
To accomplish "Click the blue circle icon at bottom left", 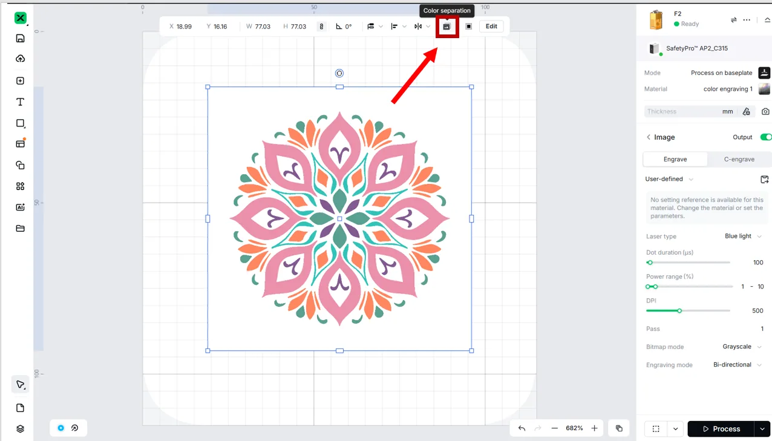I will coord(61,428).
